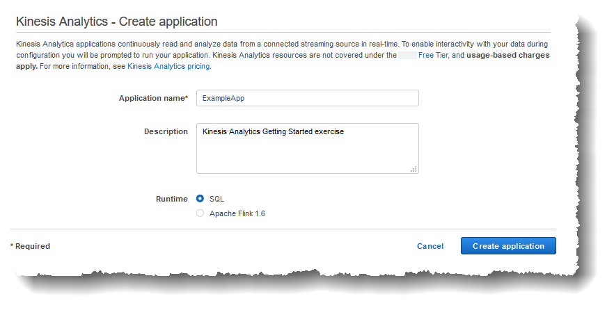Select the SQL runtime radio button
Image resolution: width=614 pixels, height=310 pixels.
click(x=200, y=199)
